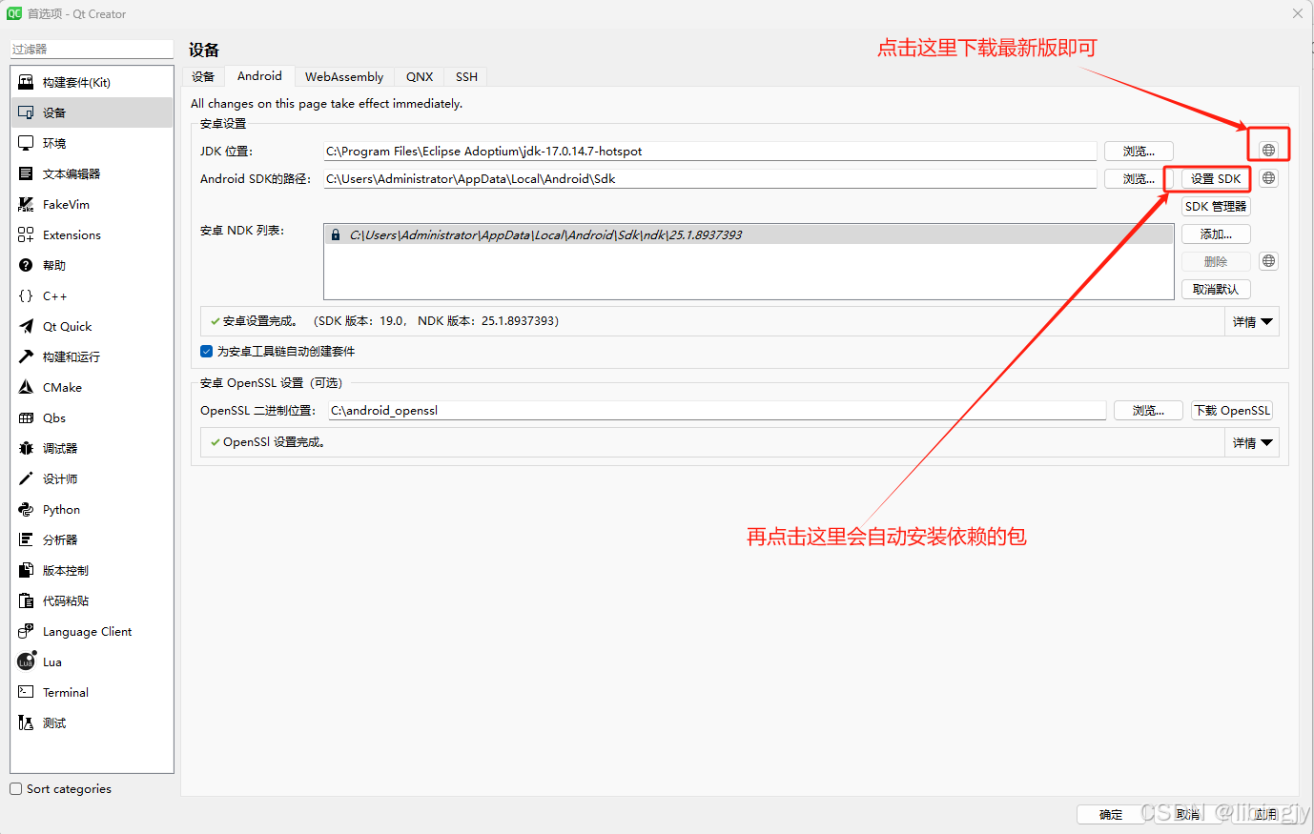Click 浏览 browse for OpenSSL location
This screenshot has width=1314, height=834.
(1148, 410)
